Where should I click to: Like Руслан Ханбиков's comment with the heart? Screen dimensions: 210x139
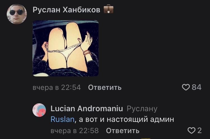point(186,87)
